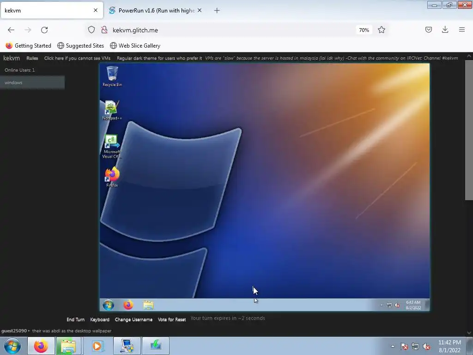Click the End Turn button
This screenshot has width=473, height=355.
[75, 319]
